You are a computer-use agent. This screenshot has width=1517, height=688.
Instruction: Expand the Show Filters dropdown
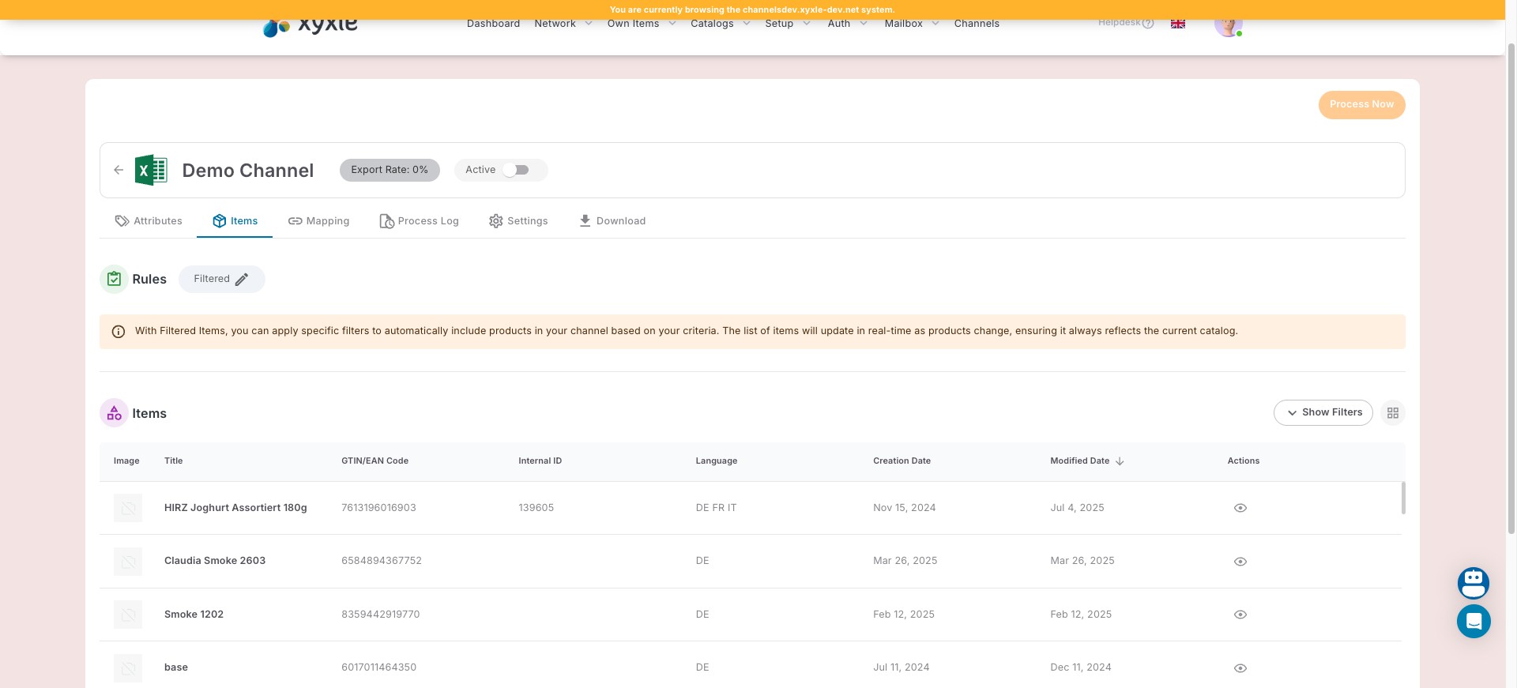1323,413
